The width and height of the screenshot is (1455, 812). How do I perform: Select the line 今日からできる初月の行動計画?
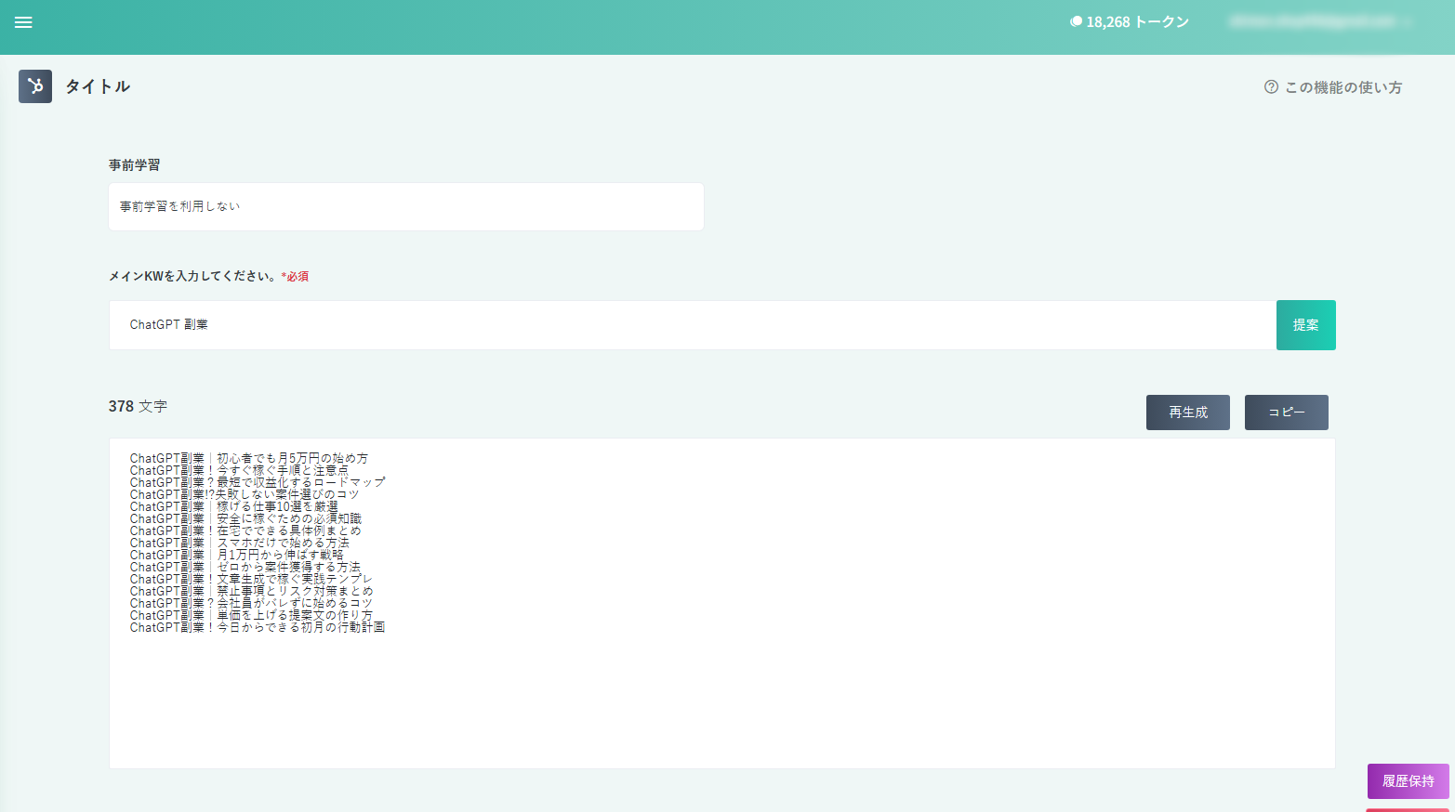pyautogui.click(x=258, y=628)
